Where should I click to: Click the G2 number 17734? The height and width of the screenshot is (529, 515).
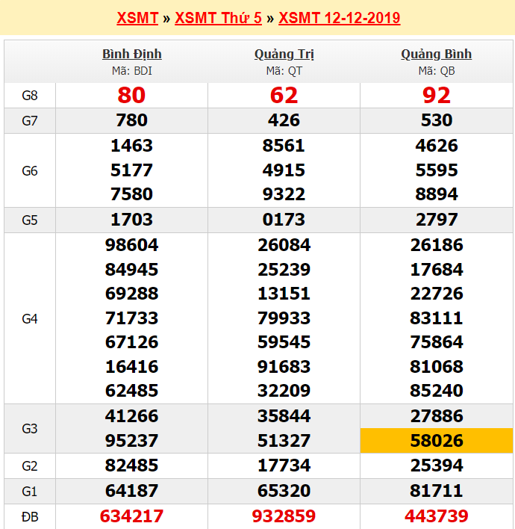(x=284, y=465)
